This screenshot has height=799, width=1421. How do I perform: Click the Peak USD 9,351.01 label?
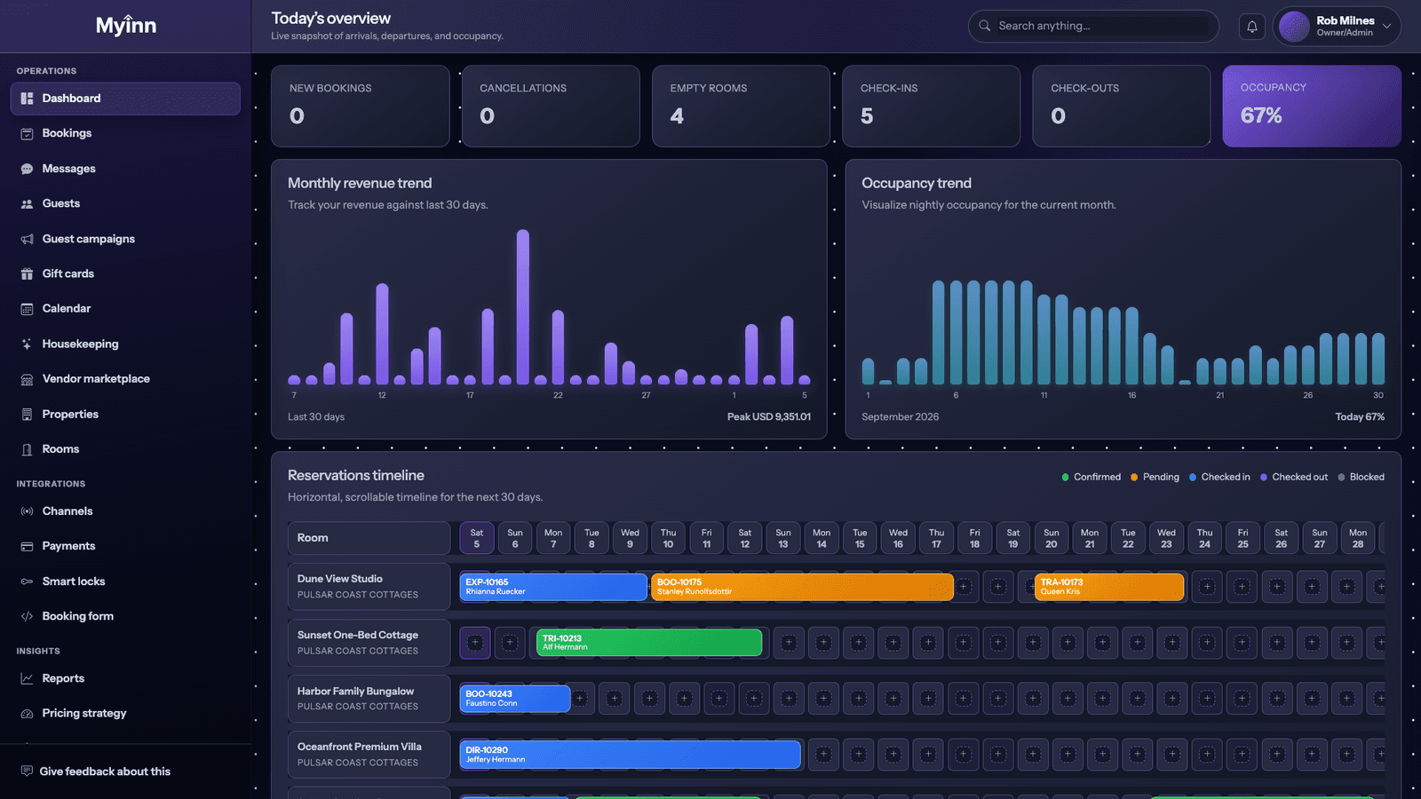click(769, 417)
